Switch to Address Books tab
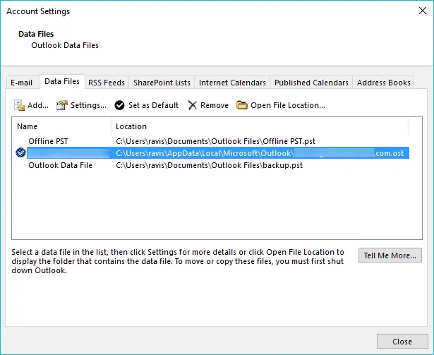 tap(383, 83)
